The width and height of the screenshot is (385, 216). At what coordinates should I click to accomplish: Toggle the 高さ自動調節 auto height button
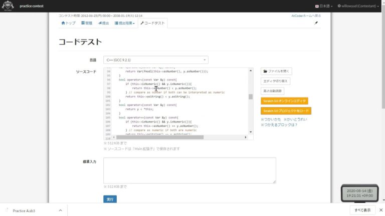click(273, 91)
